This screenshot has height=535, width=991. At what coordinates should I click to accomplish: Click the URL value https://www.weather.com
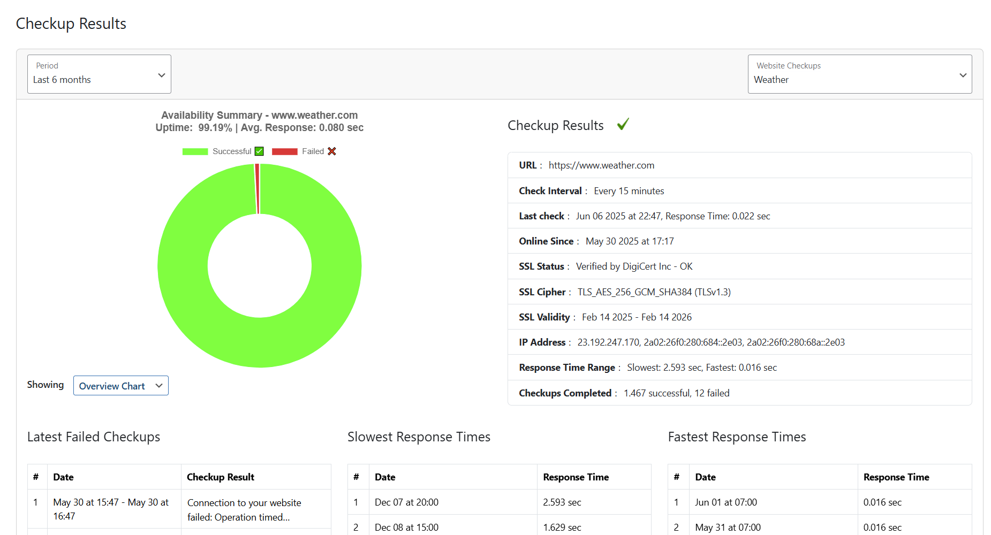point(601,165)
